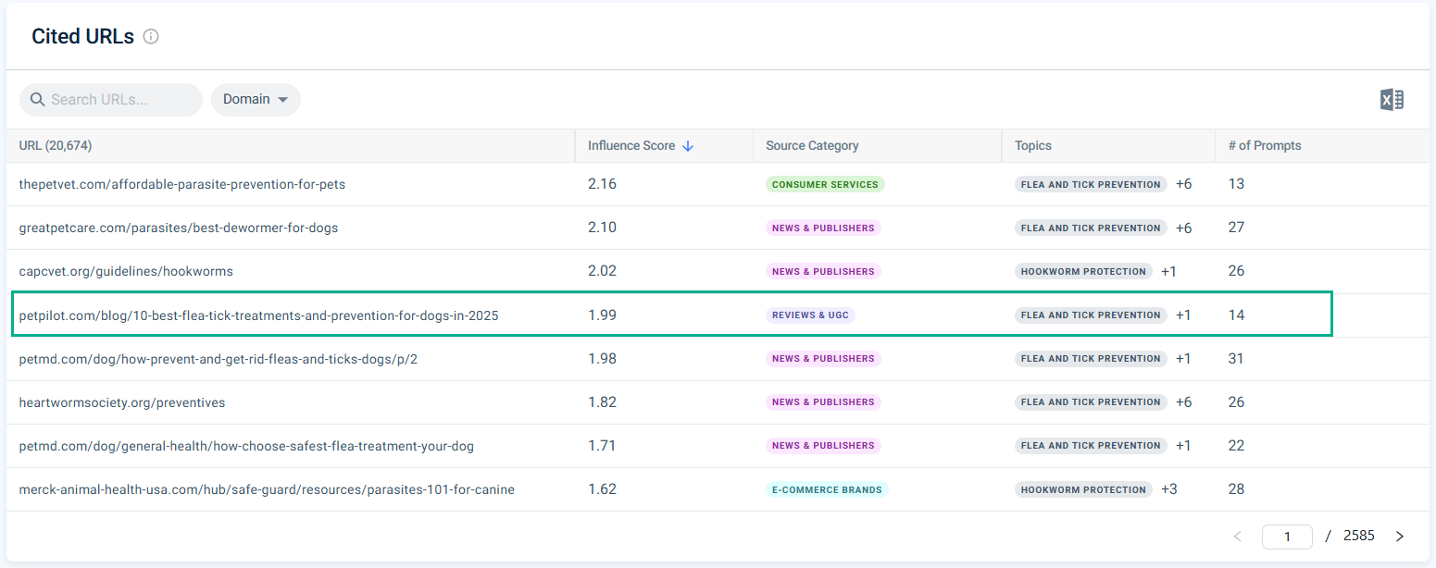Click Hookworm Protection topic in merck row
Screen dimensions: 1436x568
[x=1083, y=489]
